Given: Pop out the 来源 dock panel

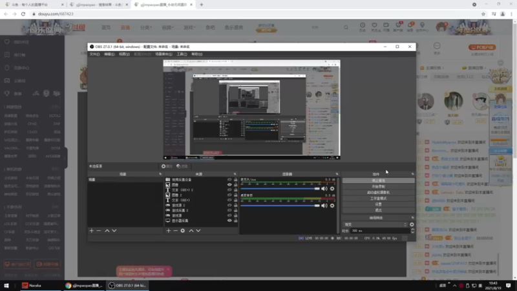Looking at the screenshot, I should point(235,174).
